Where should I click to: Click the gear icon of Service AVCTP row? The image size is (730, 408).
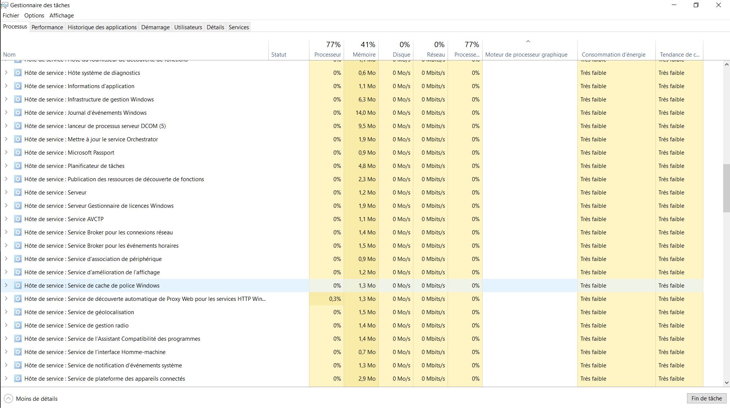[x=18, y=219]
